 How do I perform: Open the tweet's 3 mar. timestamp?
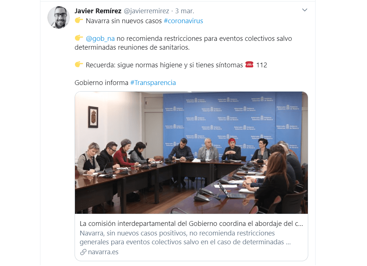click(185, 11)
